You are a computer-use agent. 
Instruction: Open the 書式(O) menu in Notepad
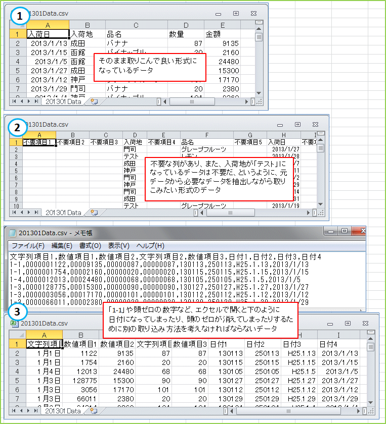[x=90, y=245]
